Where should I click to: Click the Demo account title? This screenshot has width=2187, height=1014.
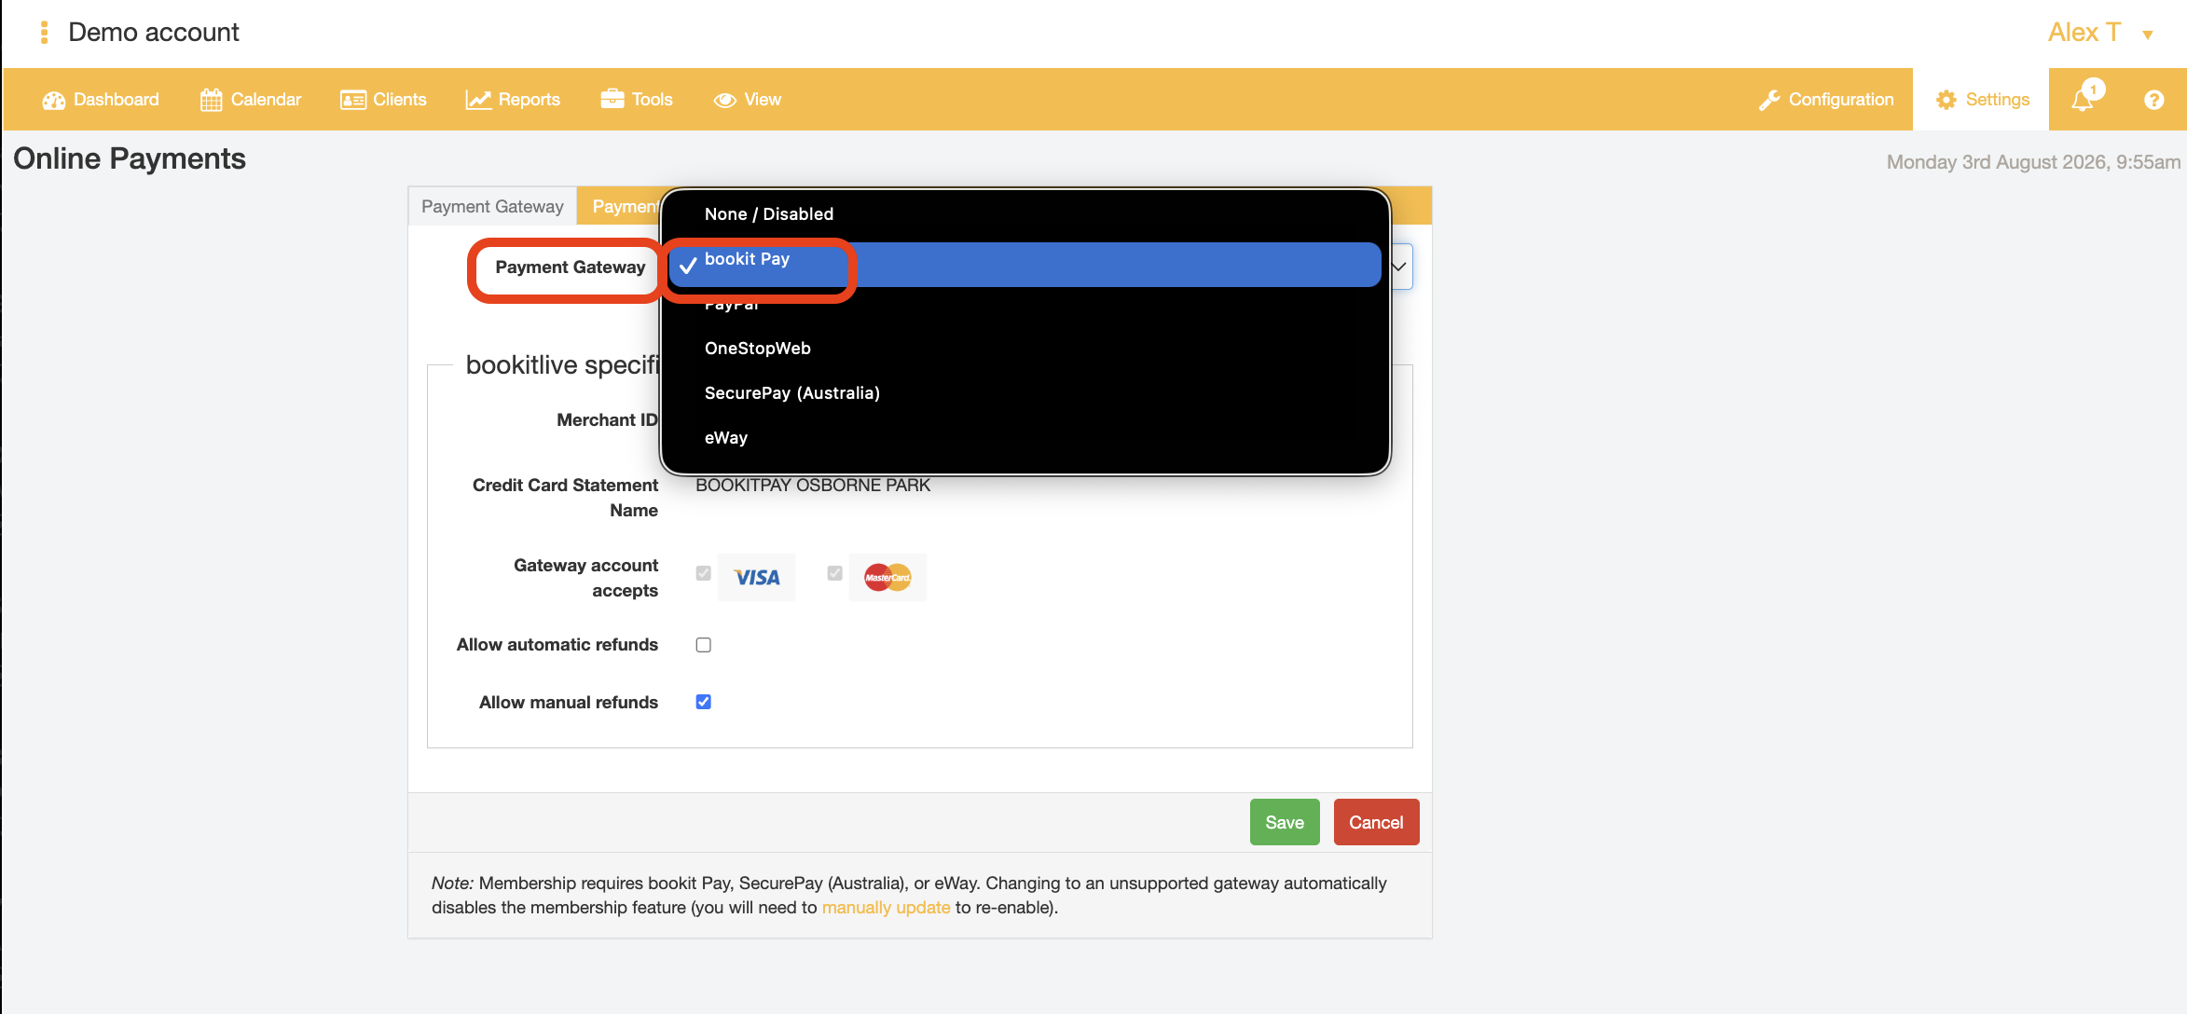click(x=154, y=33)
